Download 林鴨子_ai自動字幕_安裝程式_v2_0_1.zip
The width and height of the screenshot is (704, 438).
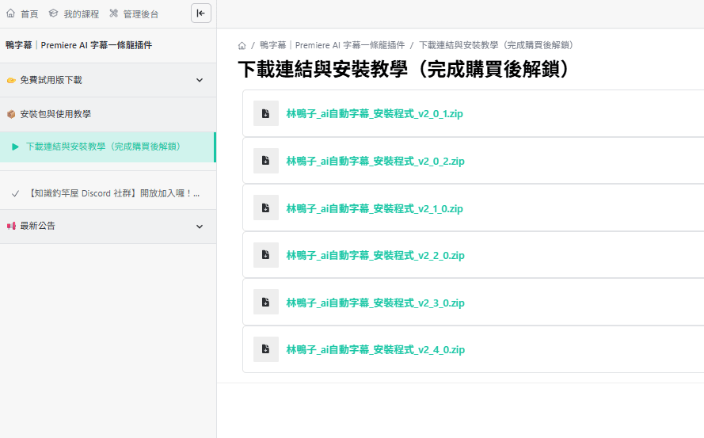[x=375, y=113]
